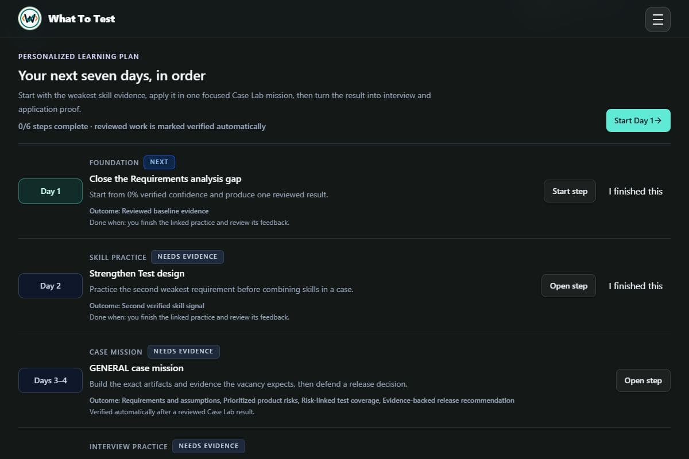Click Practice the second weakest requirement description
This screenshot has width=689, height=459.
pyautogui.click(x=222, y=289)
